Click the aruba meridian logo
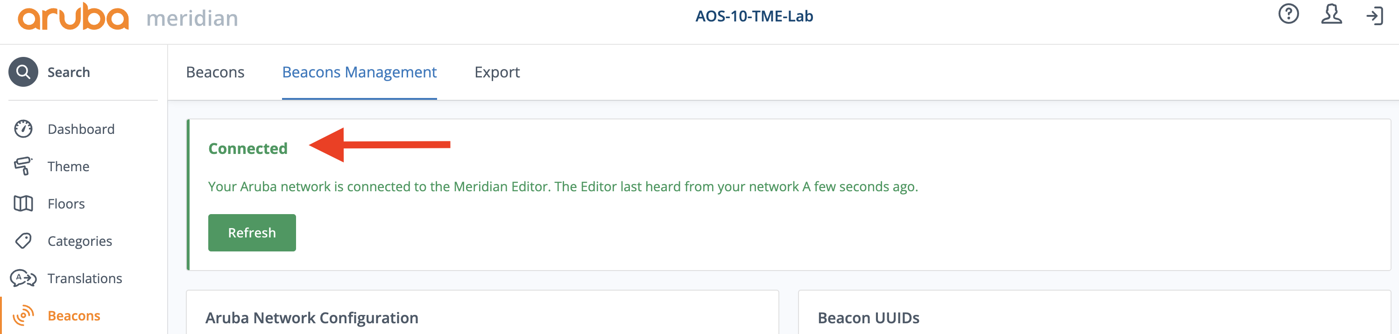Screen dimensions: 1399x334 coord(127,17)
